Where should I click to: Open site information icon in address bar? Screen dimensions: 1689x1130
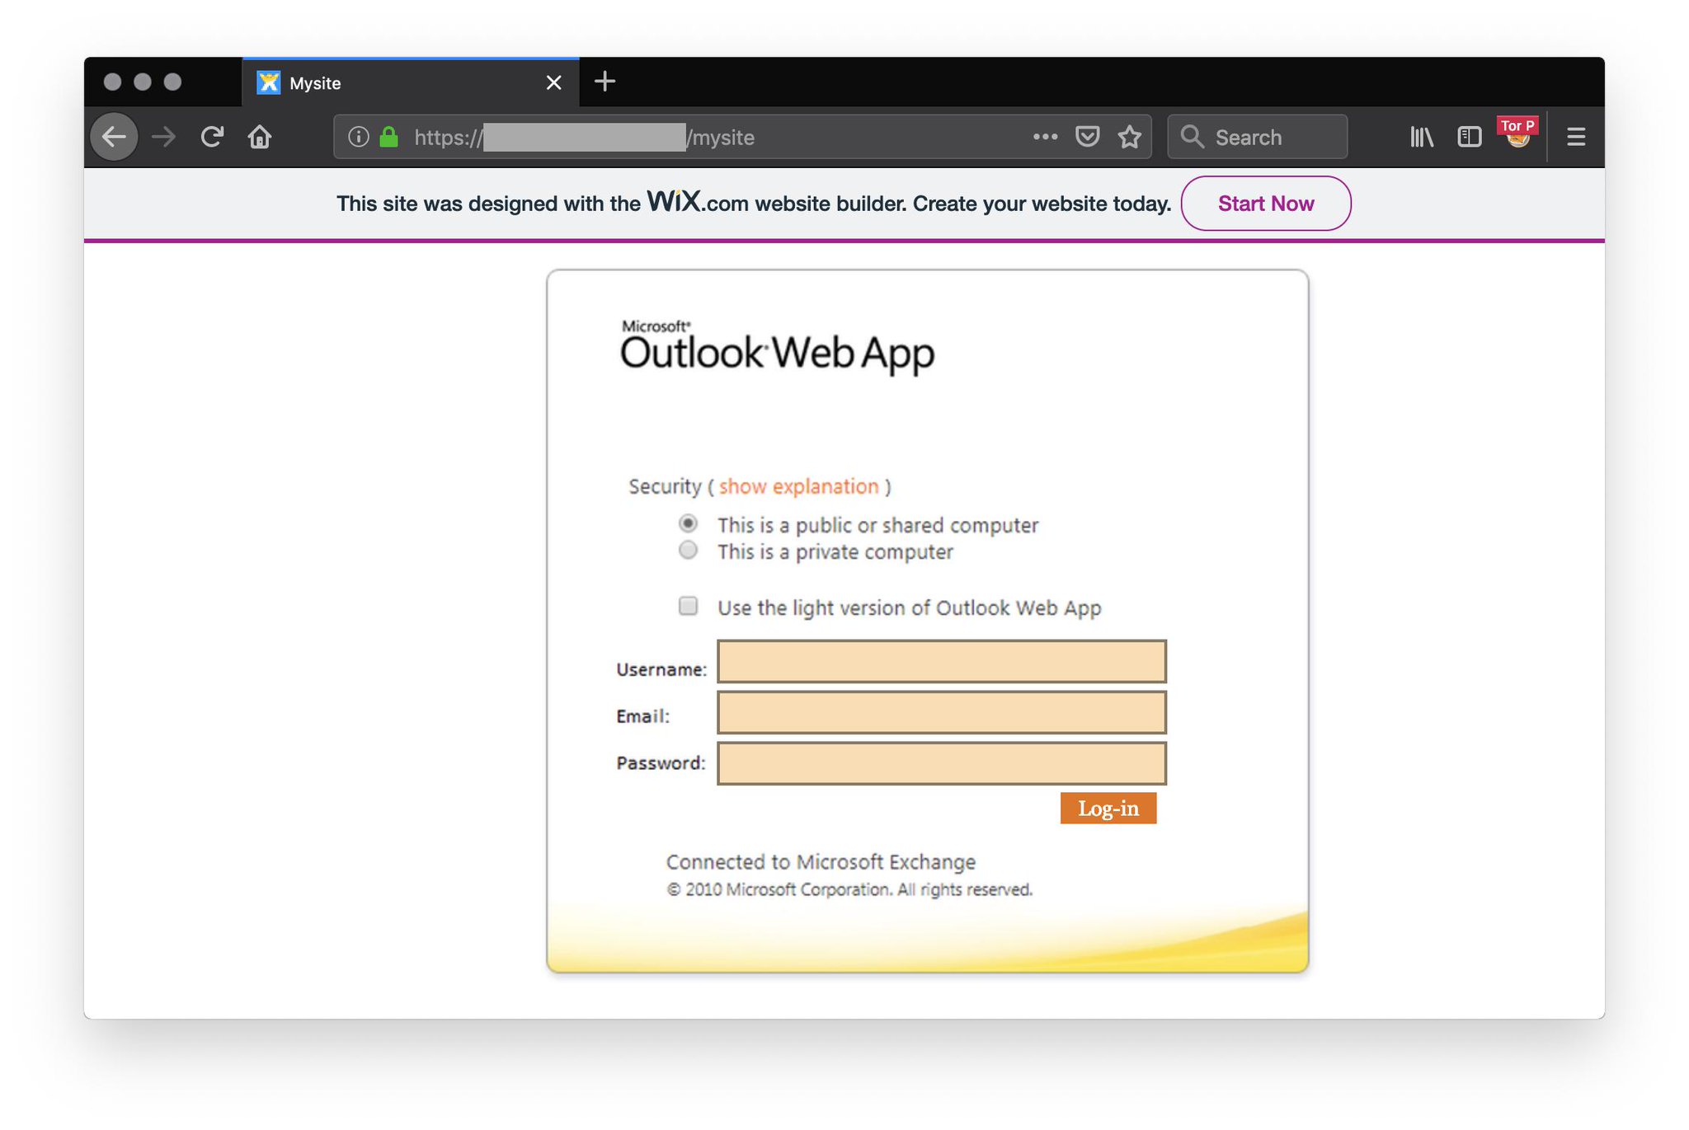pos(358,137)
